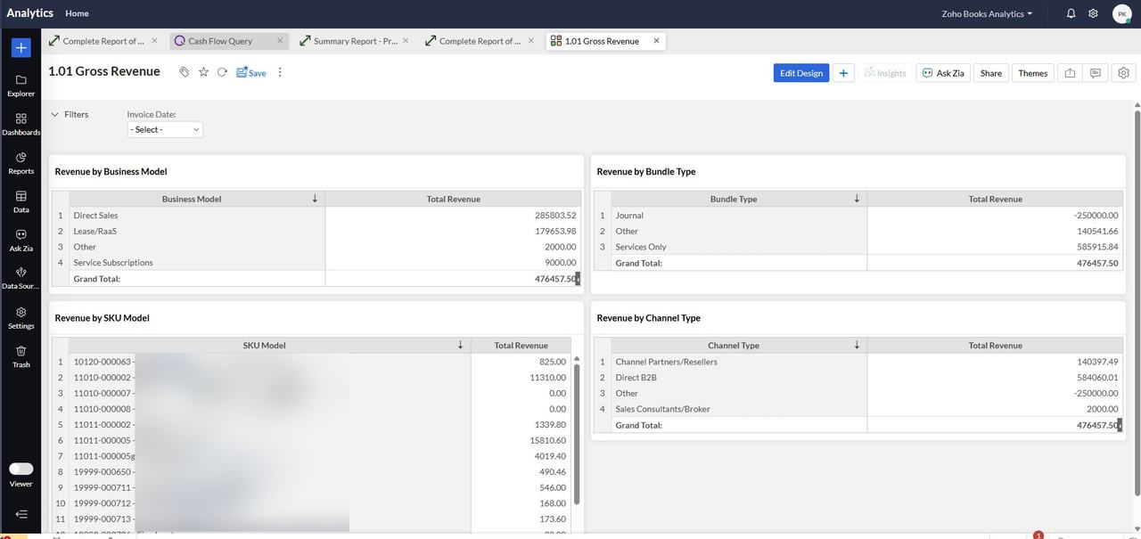The width and height of the screenshot is (1141, 539).
Task: Toggle the Viewer mode switch
Action: [21, 469]
